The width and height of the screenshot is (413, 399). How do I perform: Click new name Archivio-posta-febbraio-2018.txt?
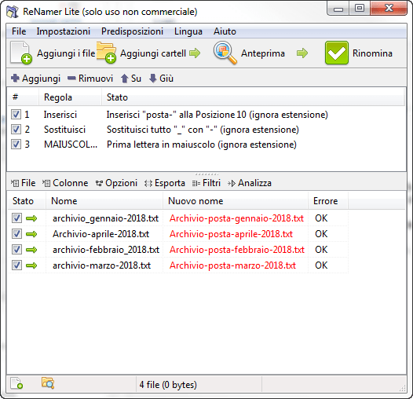[x=237, y=250]
